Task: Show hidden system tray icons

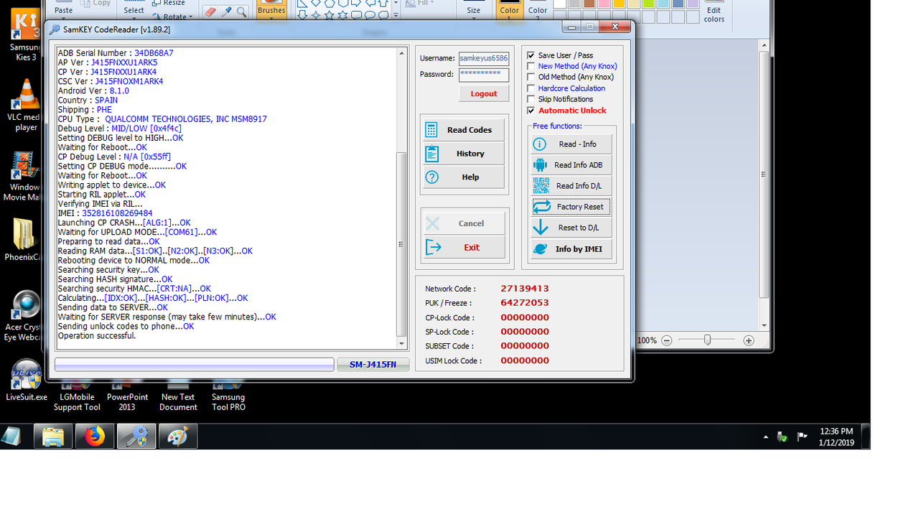Action: coord(765,437)
